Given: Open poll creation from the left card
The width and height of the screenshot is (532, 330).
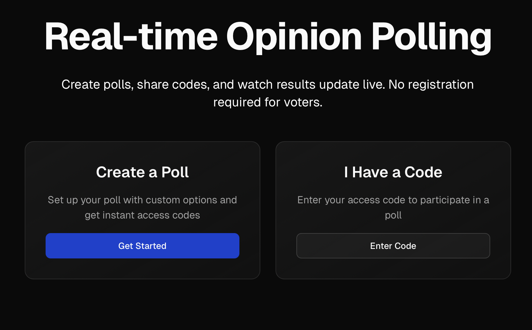Looking at the screenshot, I should (x=142, y=245).
